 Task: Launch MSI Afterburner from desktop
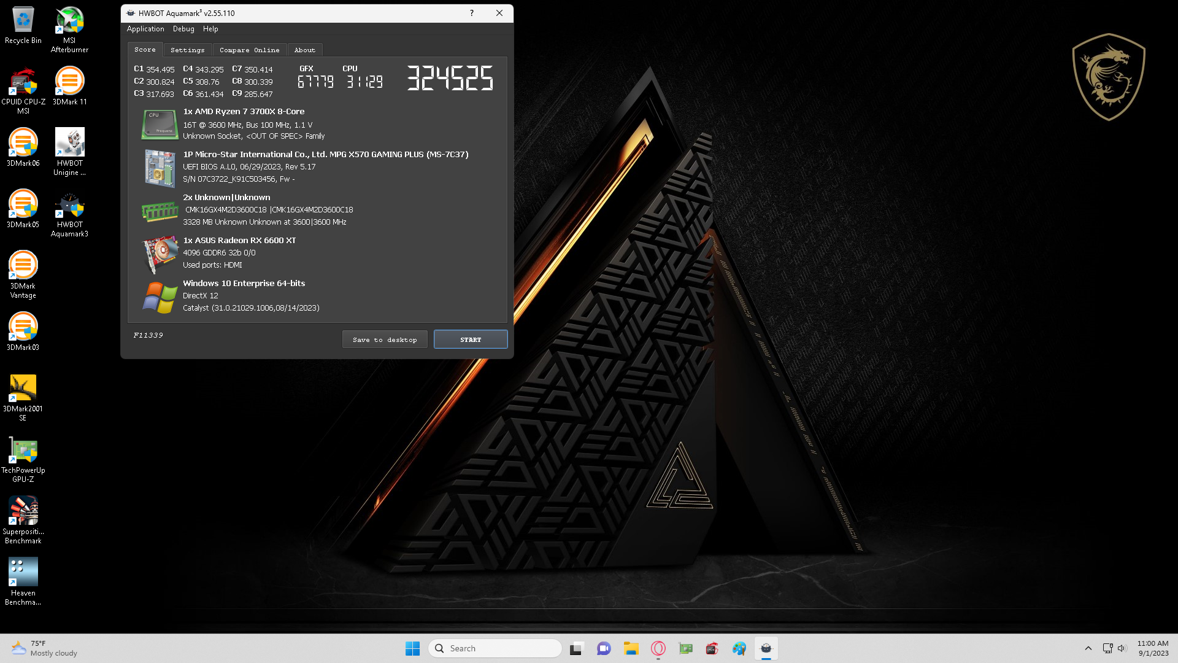(x=69, y=30)
